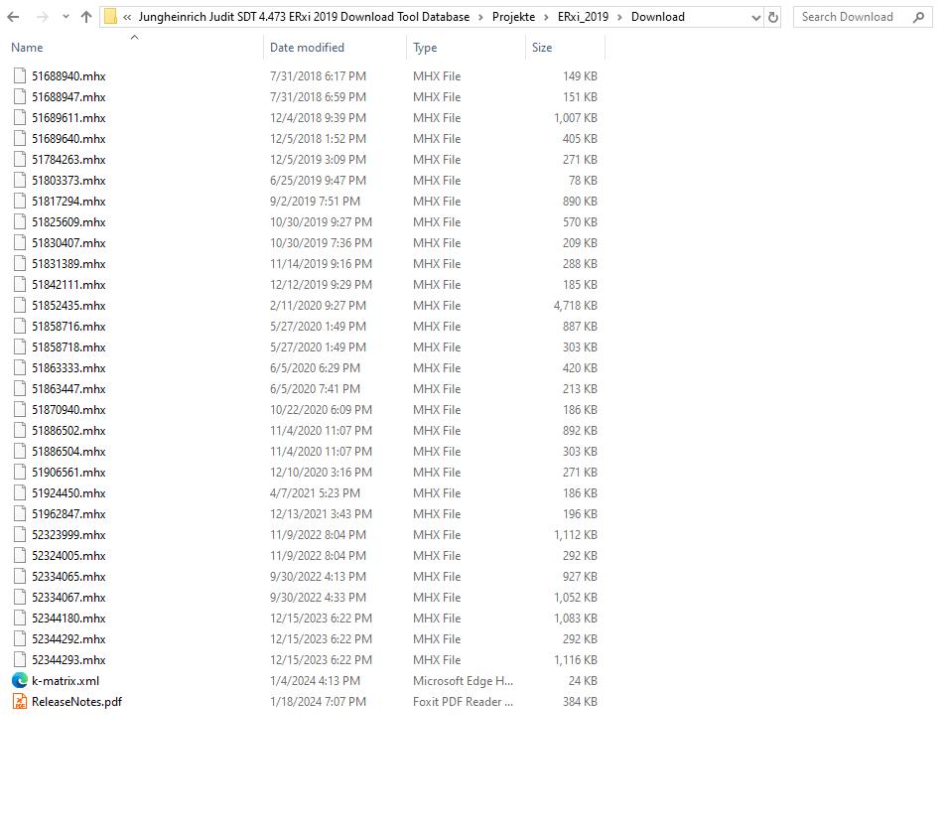
Task: Expand chevron after Projekte breadcrumb
Action: click(546, 18)
